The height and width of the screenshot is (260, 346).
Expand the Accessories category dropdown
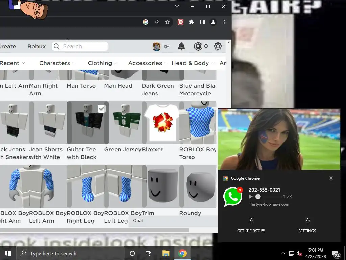[x=148, y=63]
